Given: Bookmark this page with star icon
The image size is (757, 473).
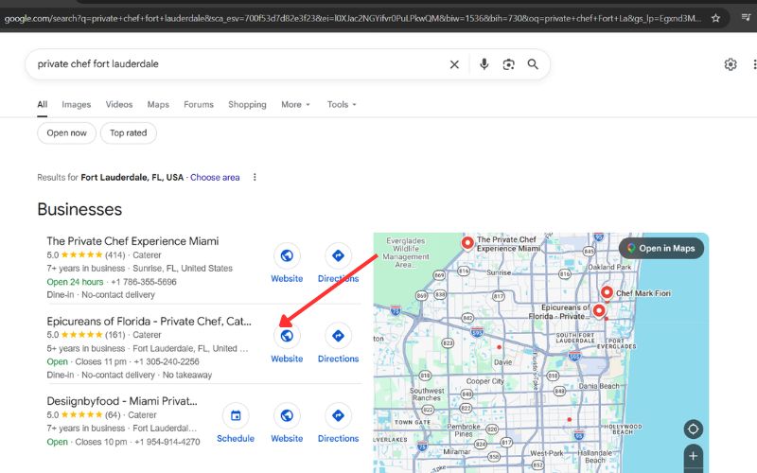Looking at the screenshot, I should pyautogui.click(x=715, y=18).
